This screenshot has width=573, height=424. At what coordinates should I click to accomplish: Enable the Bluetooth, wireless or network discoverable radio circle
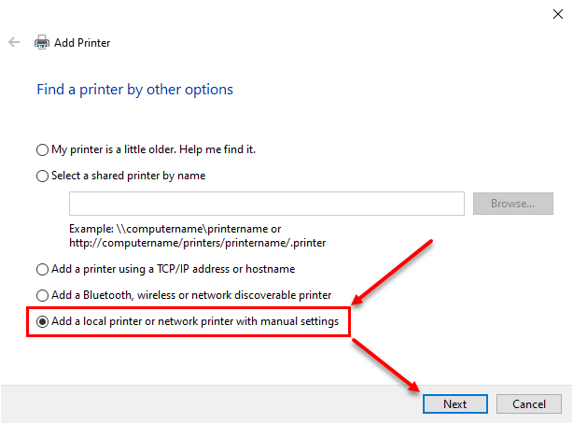point(42,295)
